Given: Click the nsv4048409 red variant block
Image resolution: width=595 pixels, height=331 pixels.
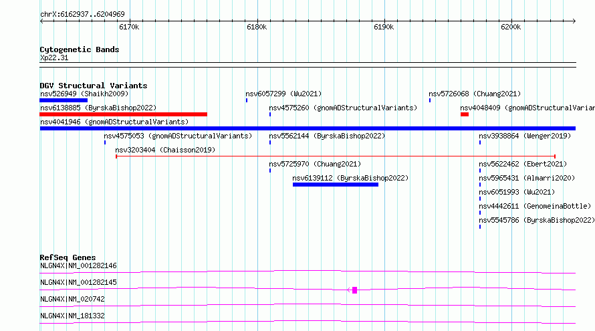Looking at the screenshot, I should coord(465,114).
